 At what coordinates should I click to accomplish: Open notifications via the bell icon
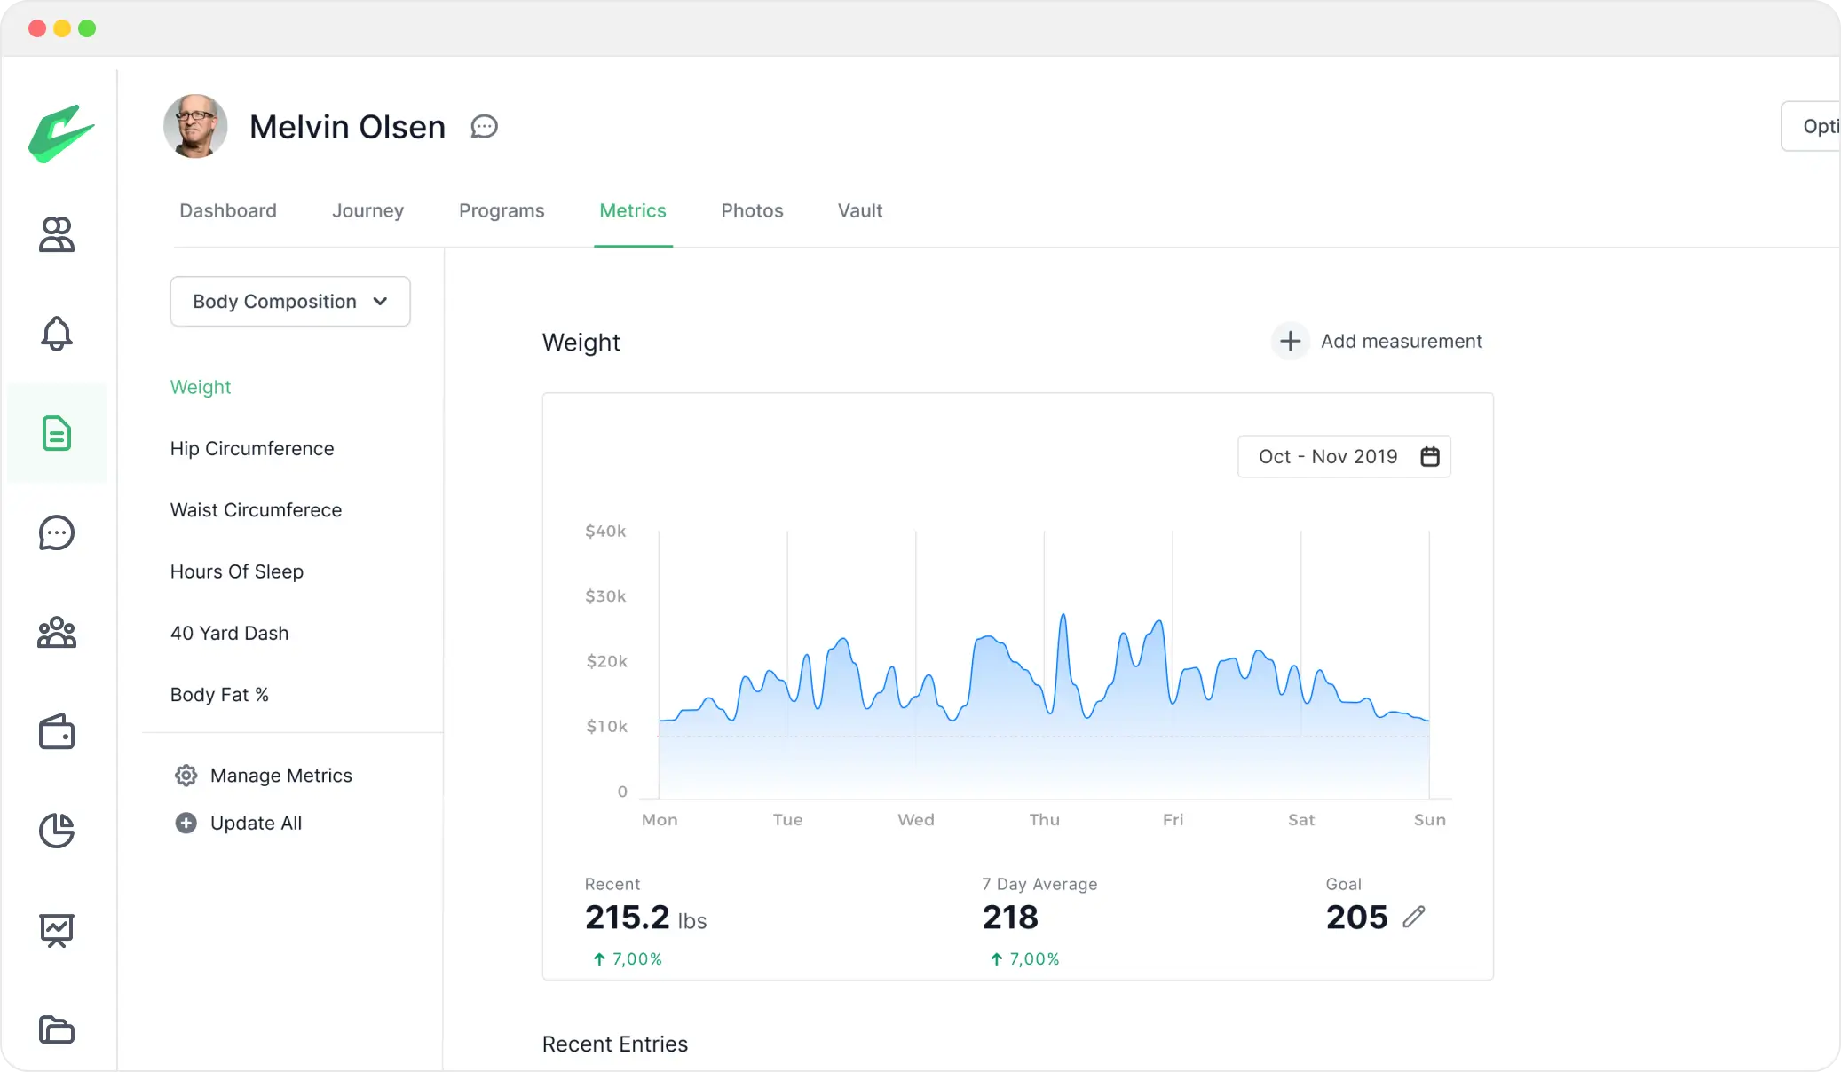click(x=57, y=334)
